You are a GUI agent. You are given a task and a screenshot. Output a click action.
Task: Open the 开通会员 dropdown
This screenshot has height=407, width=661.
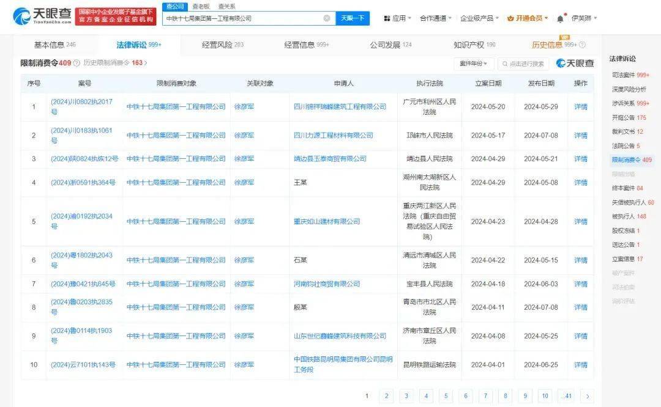click(x=528, y=18)
